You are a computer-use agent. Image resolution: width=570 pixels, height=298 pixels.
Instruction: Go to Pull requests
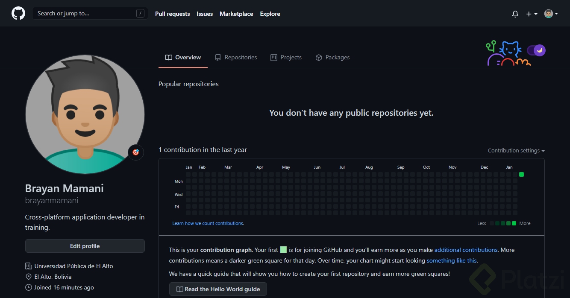click(x=172, y=14)
